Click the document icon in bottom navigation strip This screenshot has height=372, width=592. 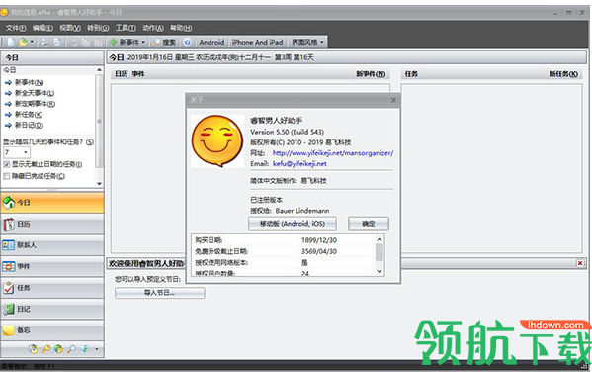(34, 349)
